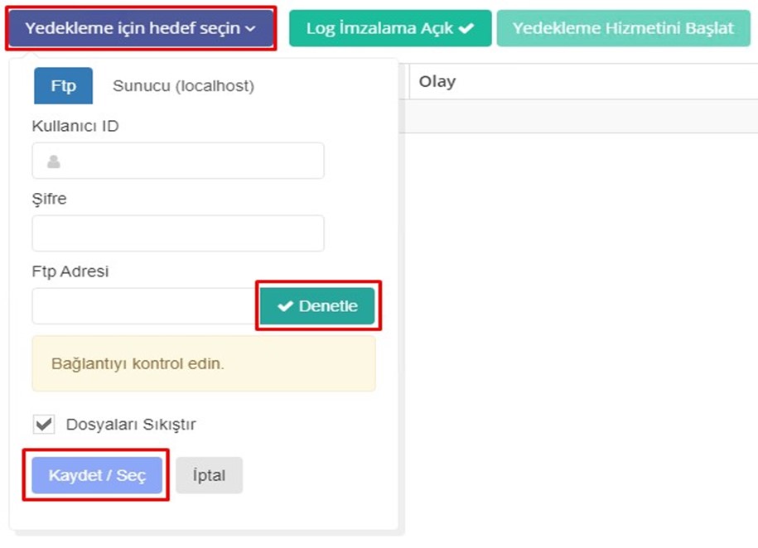Click the Dosyaları Sıkıştır label text
Image resolution: width=758 pixels, height=548 pixels.
pos(131,425)
